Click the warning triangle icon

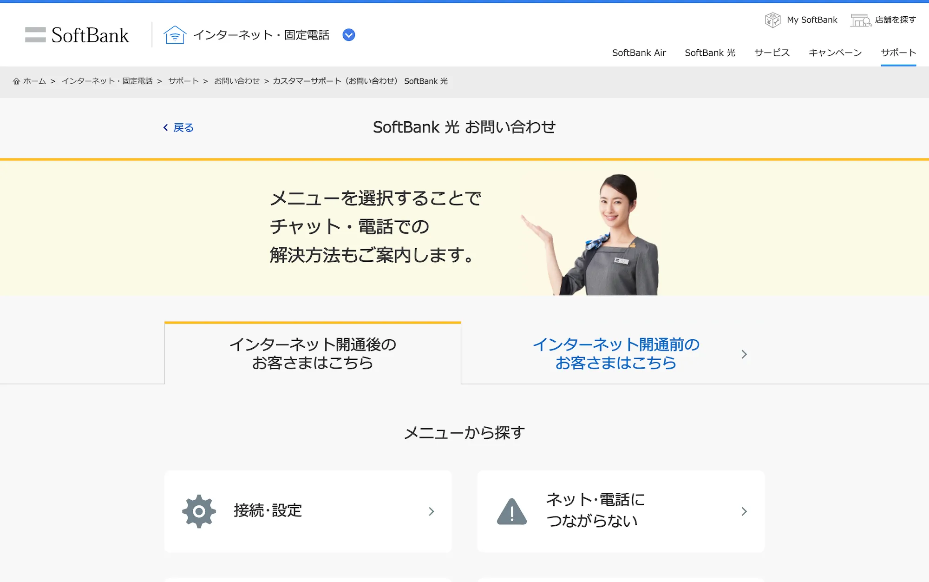[x=512, y=511]
